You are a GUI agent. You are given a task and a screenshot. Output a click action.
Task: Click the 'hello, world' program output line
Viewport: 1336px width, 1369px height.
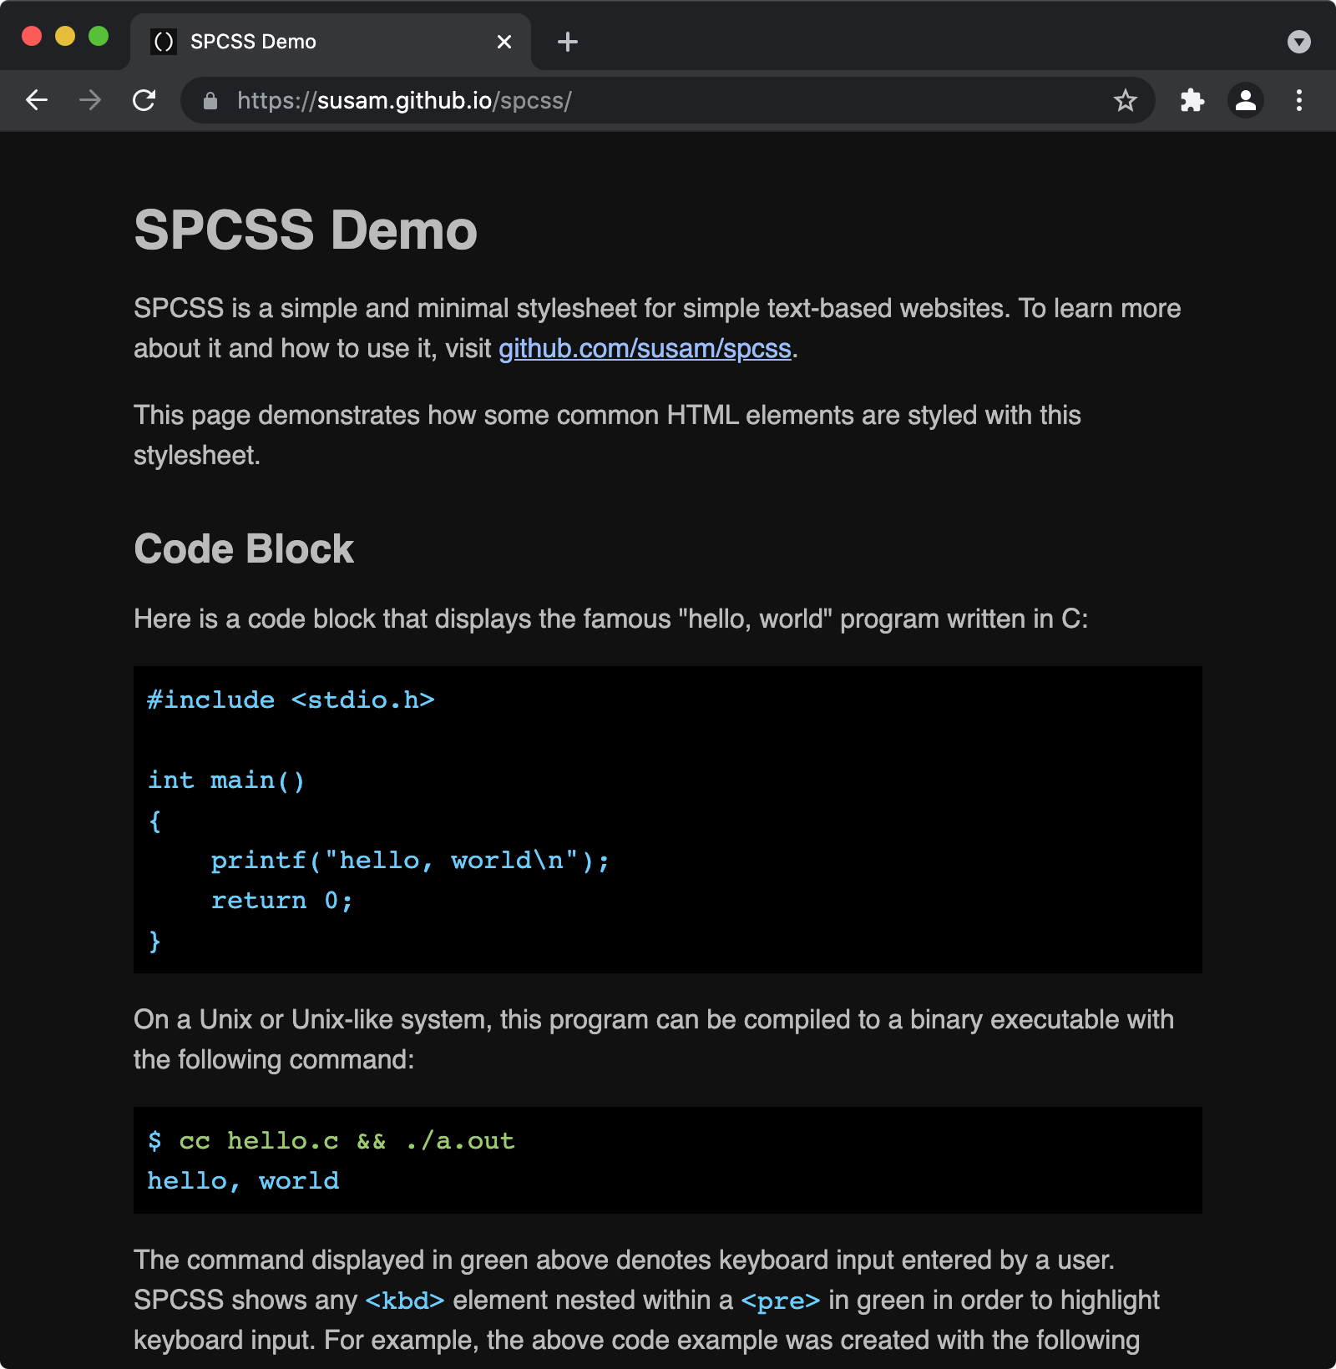tap(243, 1181)
